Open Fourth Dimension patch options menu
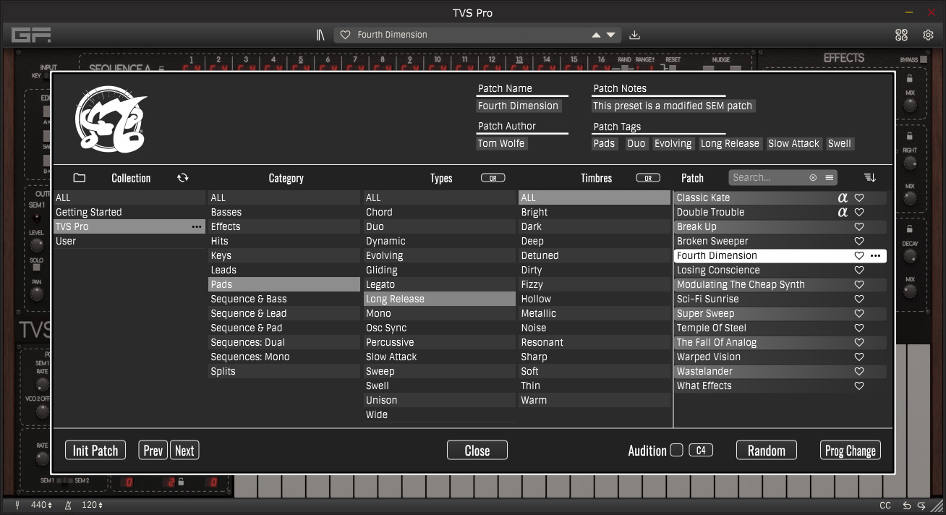Image resolution: width=946 pixels, height=515 pixels. point(876,255)
